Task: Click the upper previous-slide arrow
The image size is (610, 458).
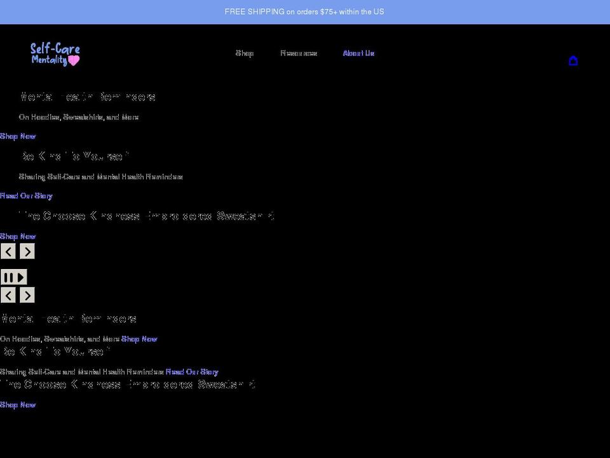Action: [8, 251]
